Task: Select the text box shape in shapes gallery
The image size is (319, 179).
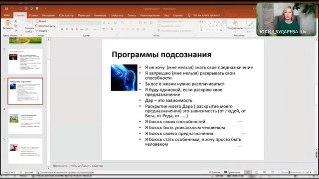Action: click(201, 22)
